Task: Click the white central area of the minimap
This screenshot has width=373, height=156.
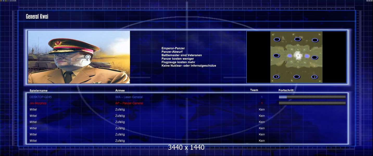Action: 298,55
